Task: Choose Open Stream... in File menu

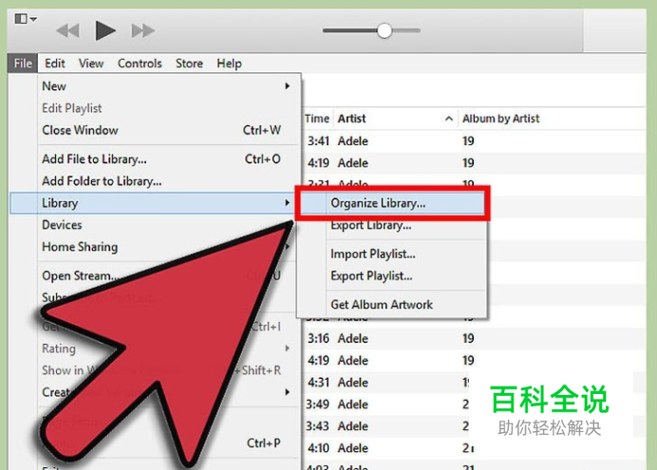Action: click(x=80, y=275)
